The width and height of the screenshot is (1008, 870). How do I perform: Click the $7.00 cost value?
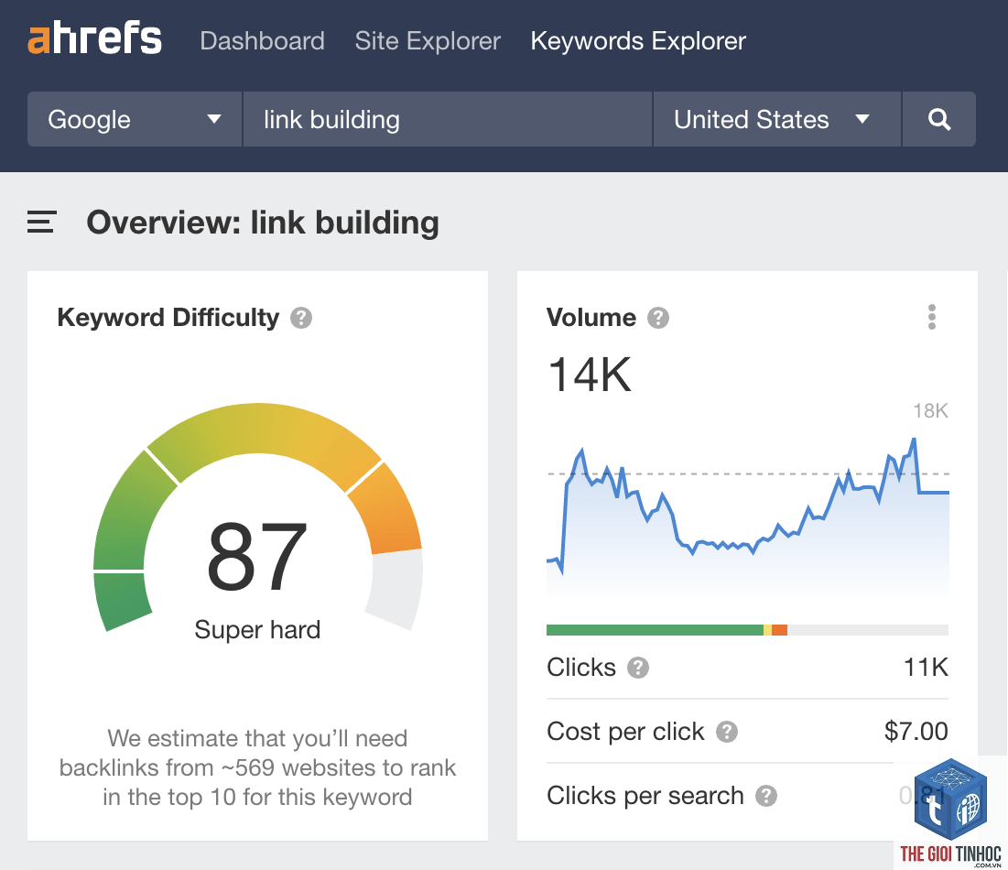[x=916, y=732]
